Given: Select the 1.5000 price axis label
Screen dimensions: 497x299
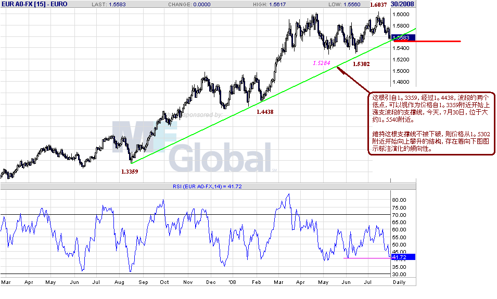Looking at the screenshot, I should pyautogui.click(x=401, y=71).
